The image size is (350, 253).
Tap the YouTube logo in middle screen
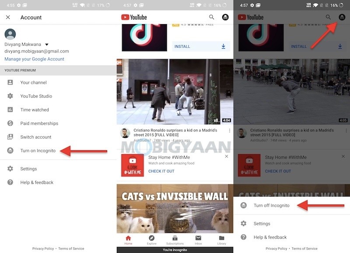point(134,17)
